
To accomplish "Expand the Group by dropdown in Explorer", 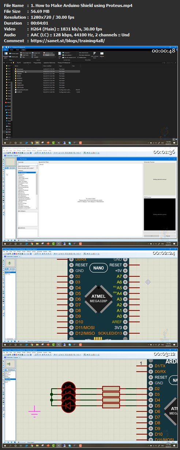I will coord(67,53).
